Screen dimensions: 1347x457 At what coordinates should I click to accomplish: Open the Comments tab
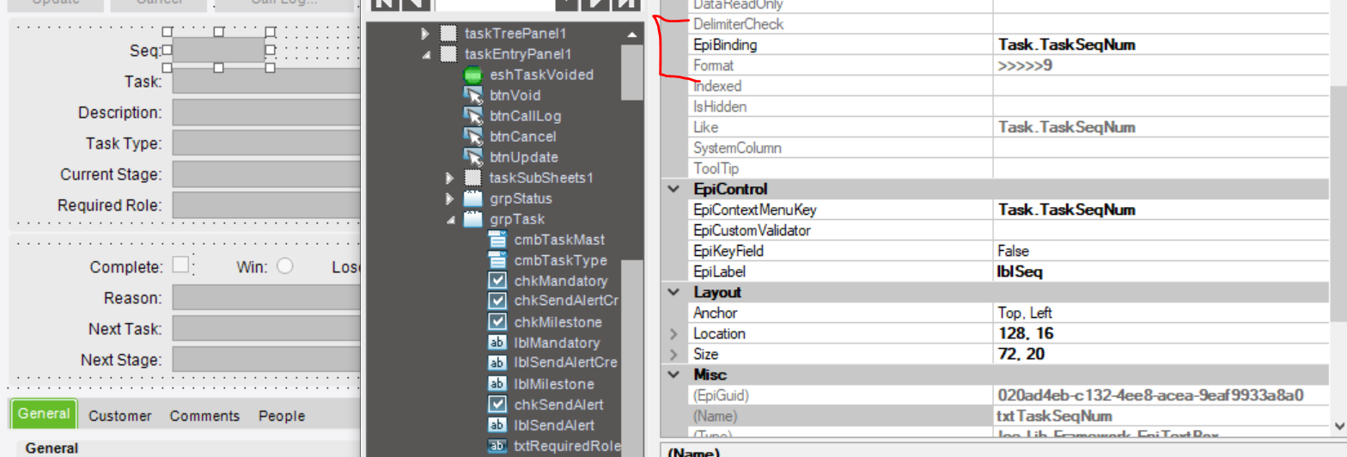tap(204, 416)
